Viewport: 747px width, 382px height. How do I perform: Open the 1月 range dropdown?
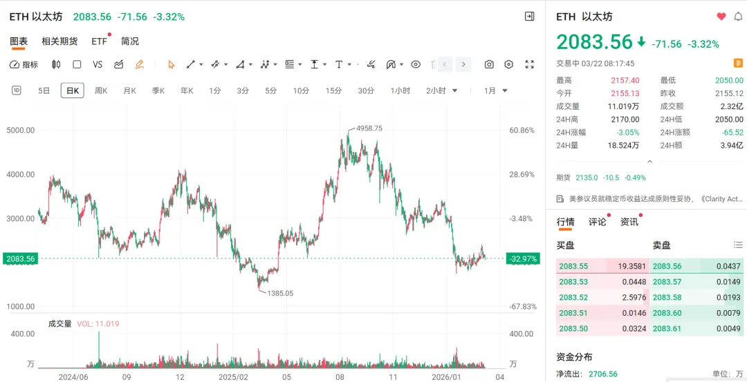(496, 91)
